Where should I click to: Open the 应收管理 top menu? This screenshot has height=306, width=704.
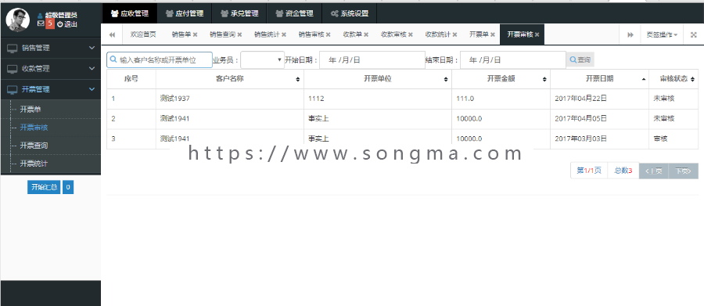coord(130,13)
